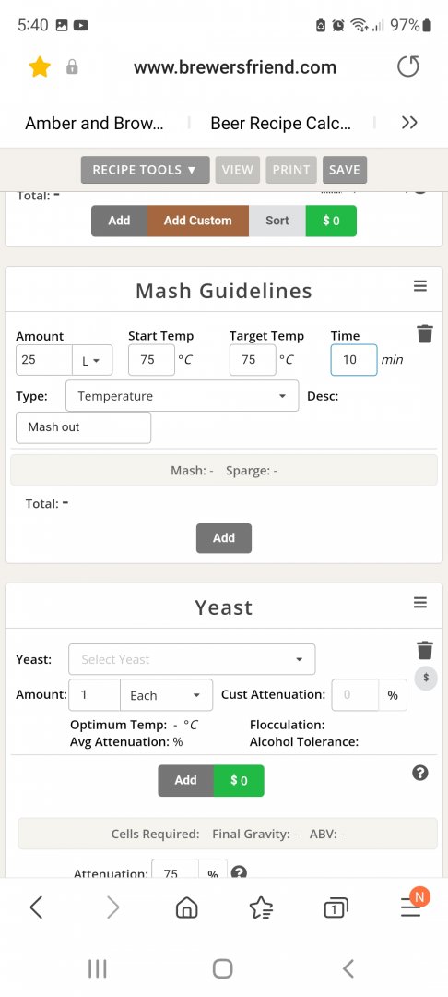The height and width of the screenshot is (997, 448).
Task: Click the Add Custom button
Action: [198, 221]
